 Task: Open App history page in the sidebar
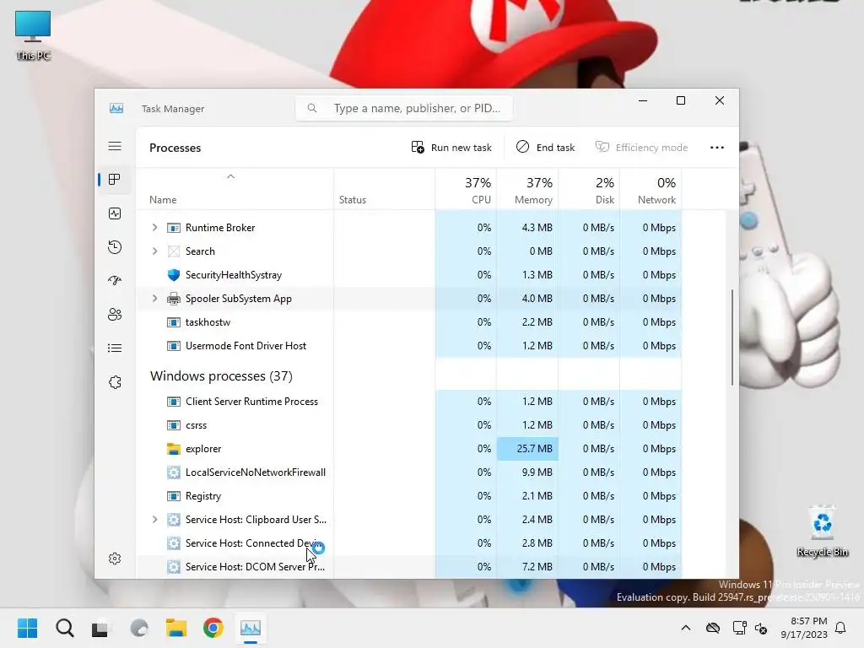click(x=115, y=247)
